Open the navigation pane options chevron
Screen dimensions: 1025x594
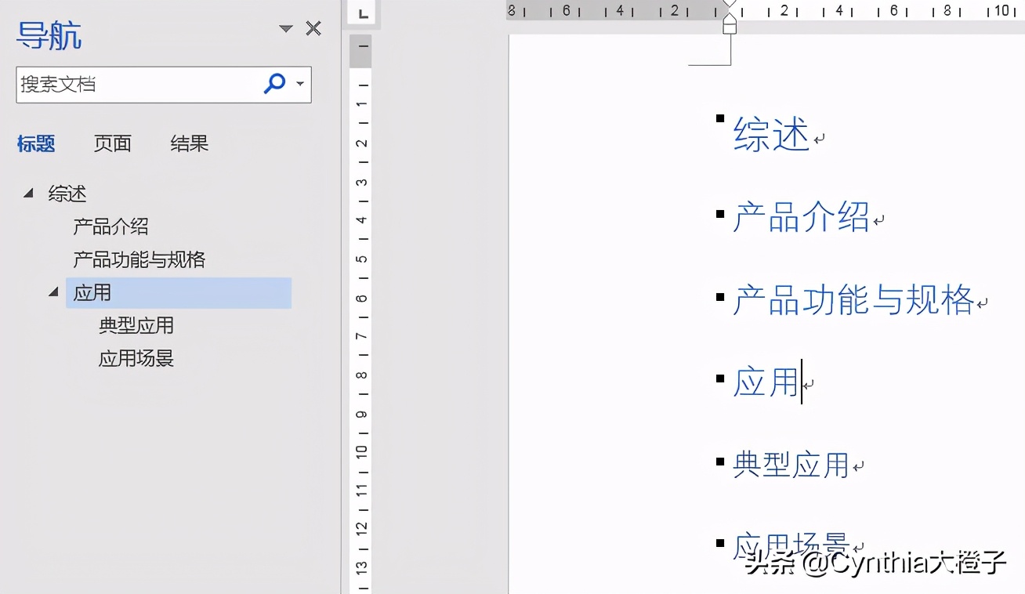click(x=285, y=27)
